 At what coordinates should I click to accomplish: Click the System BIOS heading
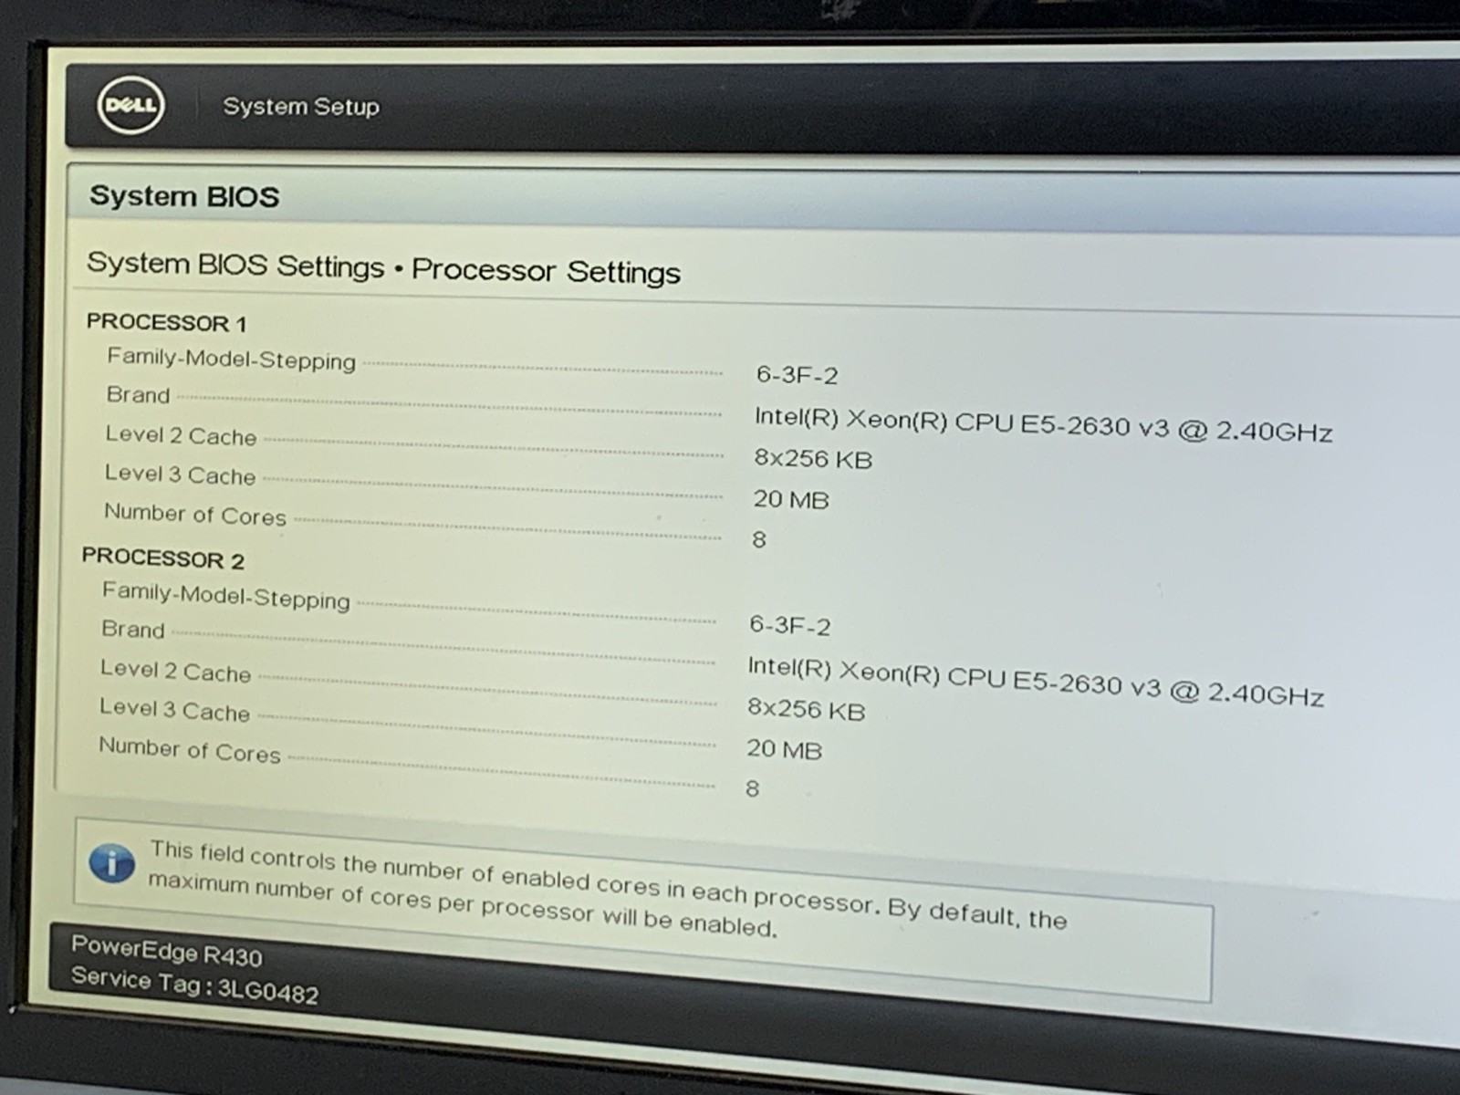(x=184, y=196)
